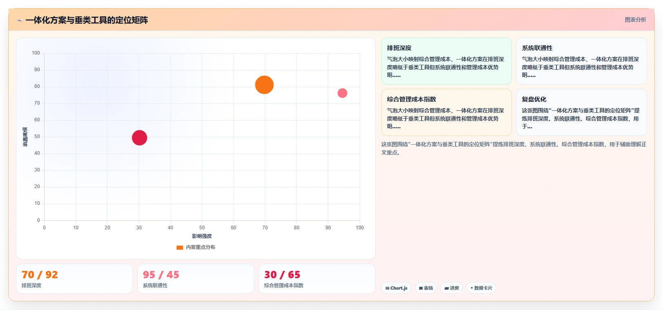Open the 综合管理成本指数 info card
Image resolution: width=663 pixels, height=310 pixels.
tap(446, 112)
